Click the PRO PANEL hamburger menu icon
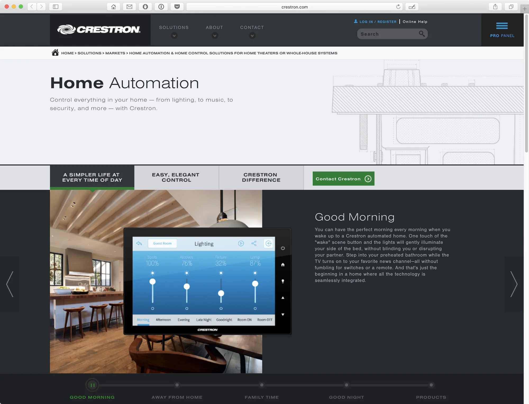Screen dimensions: 529x404 click(502, 26)
